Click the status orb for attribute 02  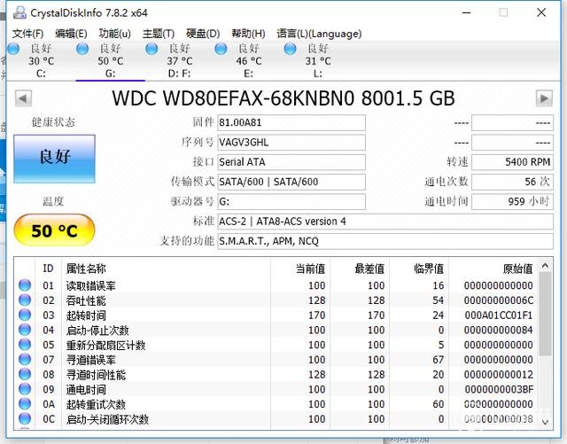25,300
